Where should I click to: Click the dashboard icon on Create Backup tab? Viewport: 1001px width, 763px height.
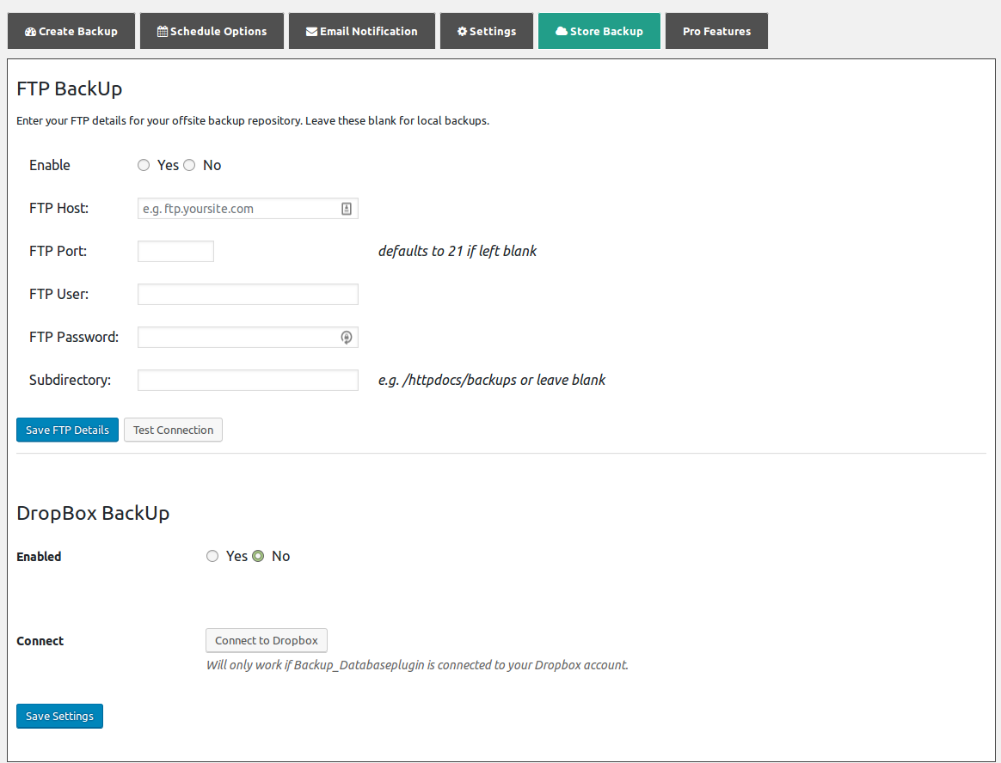(x=30, y=31)
